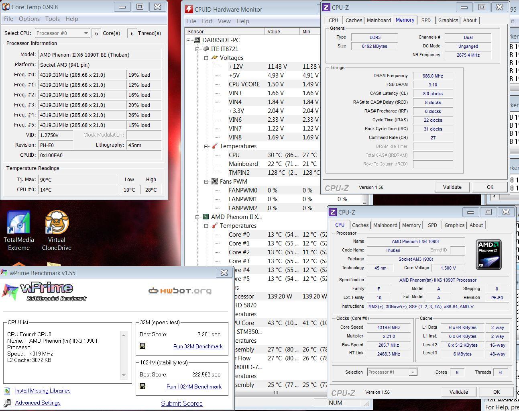
Task: Click the Core Temp title bar icon
Action: (x=6, y=7)
